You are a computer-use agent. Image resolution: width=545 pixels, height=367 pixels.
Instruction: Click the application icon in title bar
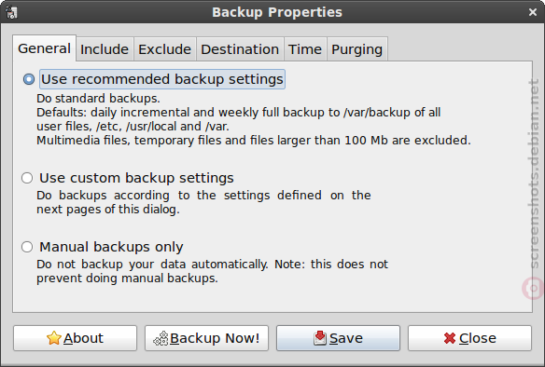pos(11,12)
